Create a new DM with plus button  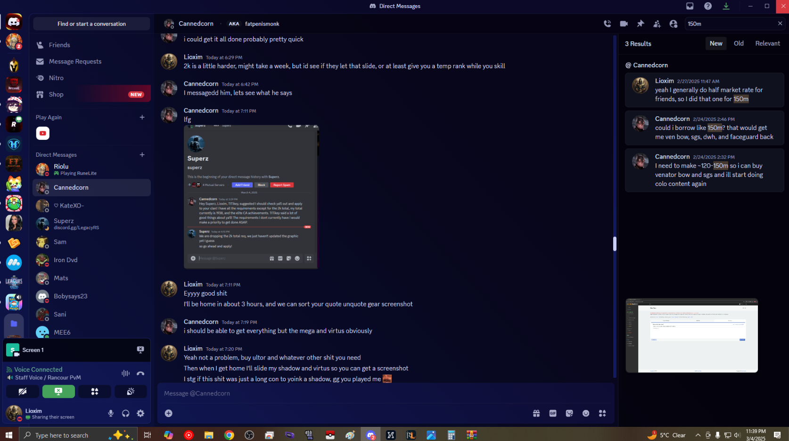142,155
